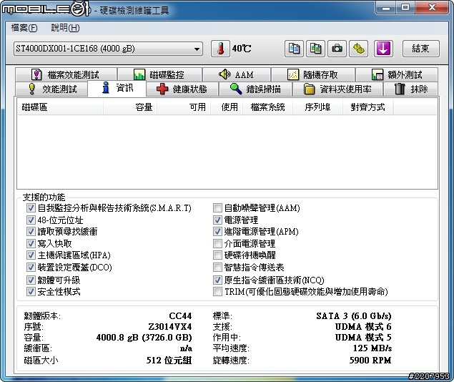
Task: Click the second copy screenshot icon
Action: tap(315, 49)
